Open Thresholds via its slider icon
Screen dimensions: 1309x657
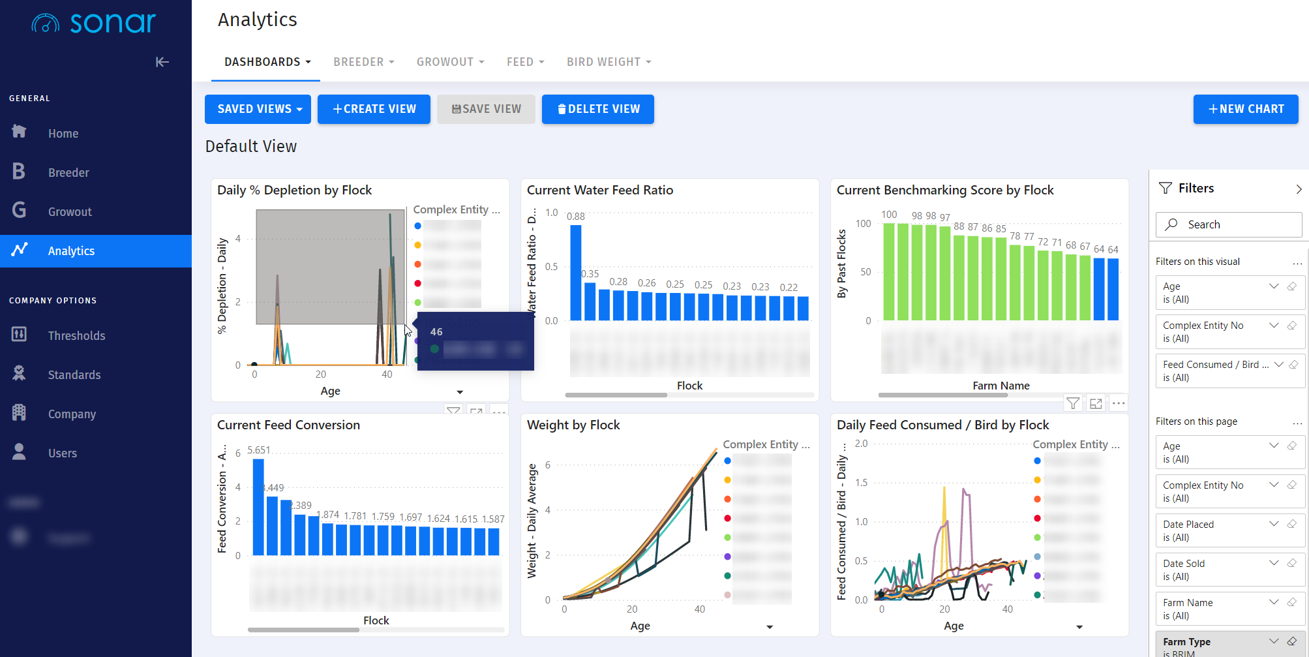19,334
